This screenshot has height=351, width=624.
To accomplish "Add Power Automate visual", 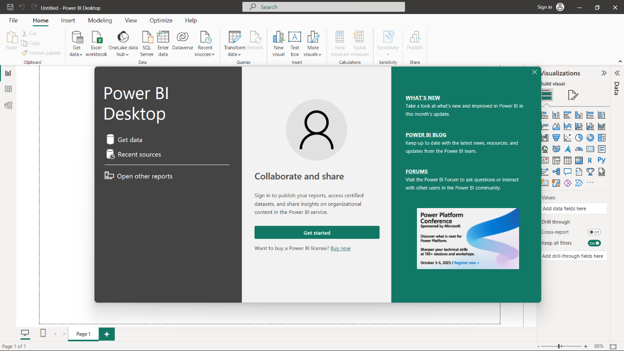I will coord(579,183).
